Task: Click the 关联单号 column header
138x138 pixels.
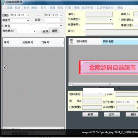Action: click(28, 43)
